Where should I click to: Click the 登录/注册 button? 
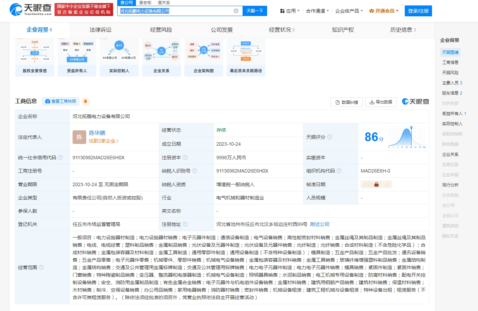tap(418, 11)
